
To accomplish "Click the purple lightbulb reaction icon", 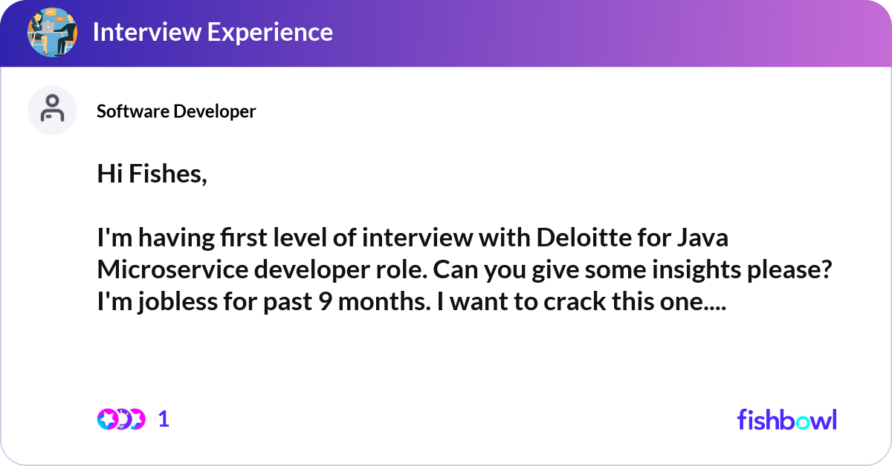I will 123,419.
